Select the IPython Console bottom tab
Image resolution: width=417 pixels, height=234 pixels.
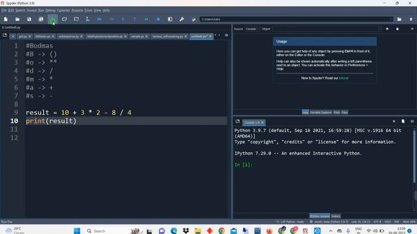tap(320, 216)
